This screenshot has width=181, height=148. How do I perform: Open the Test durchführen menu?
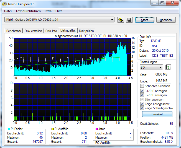28,11
